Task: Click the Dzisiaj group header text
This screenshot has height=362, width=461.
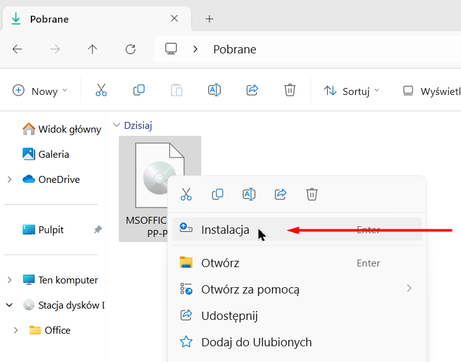Action: pyautogui.click(x=138, y=126)
